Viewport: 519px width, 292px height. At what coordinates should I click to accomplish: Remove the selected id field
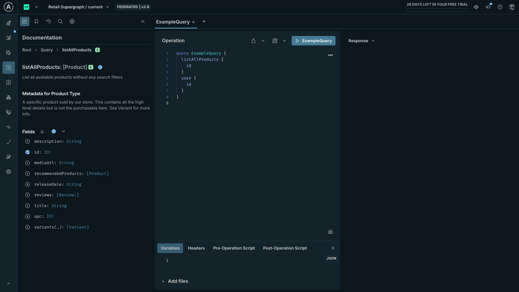coord(28,152)
